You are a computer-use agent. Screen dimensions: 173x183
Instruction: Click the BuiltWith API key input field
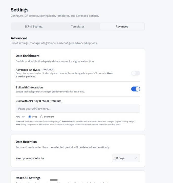coord(78,109)
